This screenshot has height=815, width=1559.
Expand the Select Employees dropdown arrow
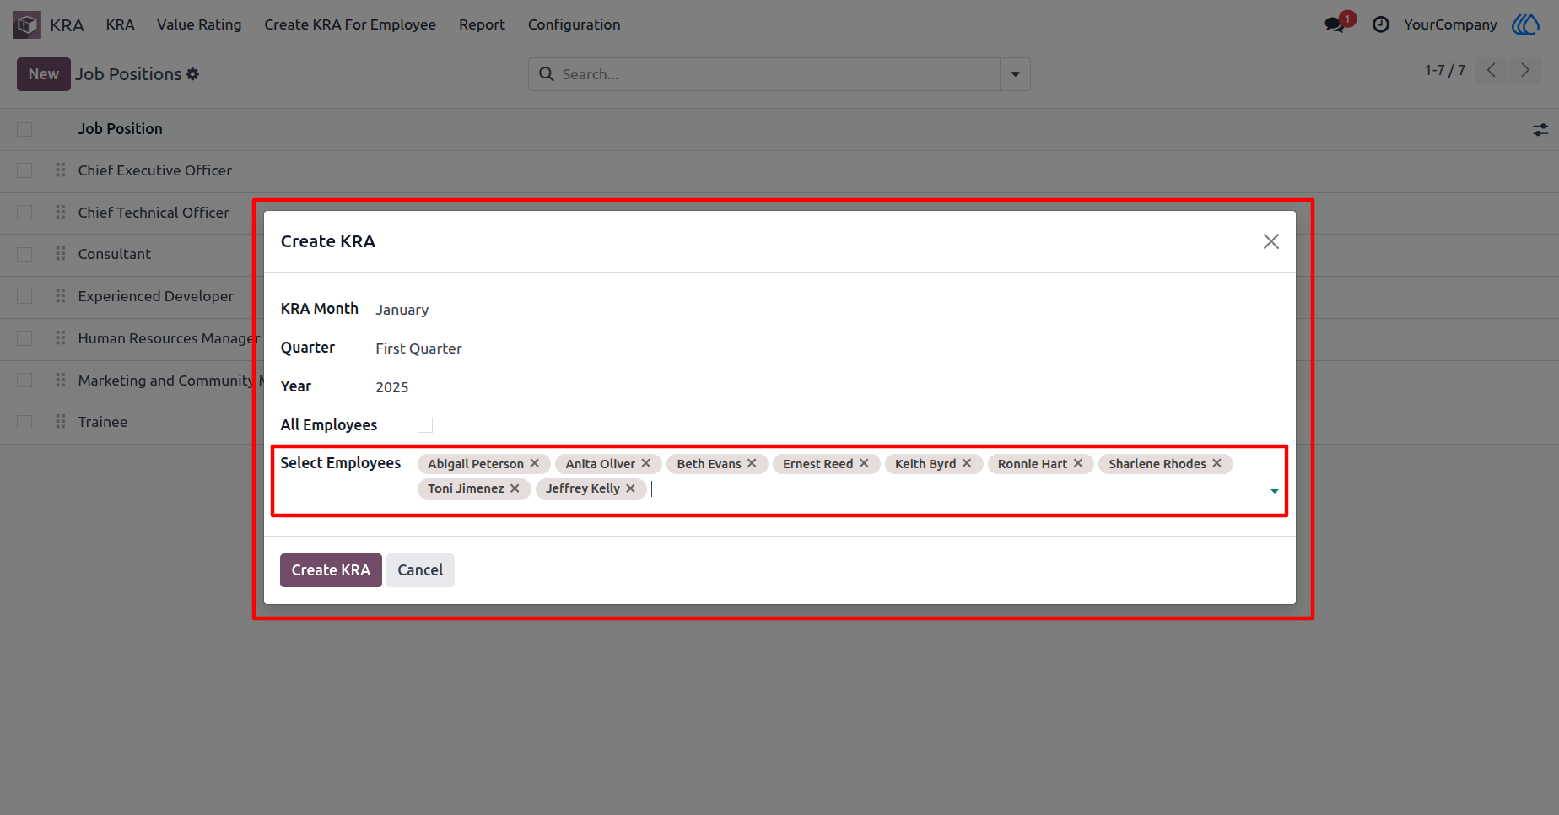tap(1274, 491)
